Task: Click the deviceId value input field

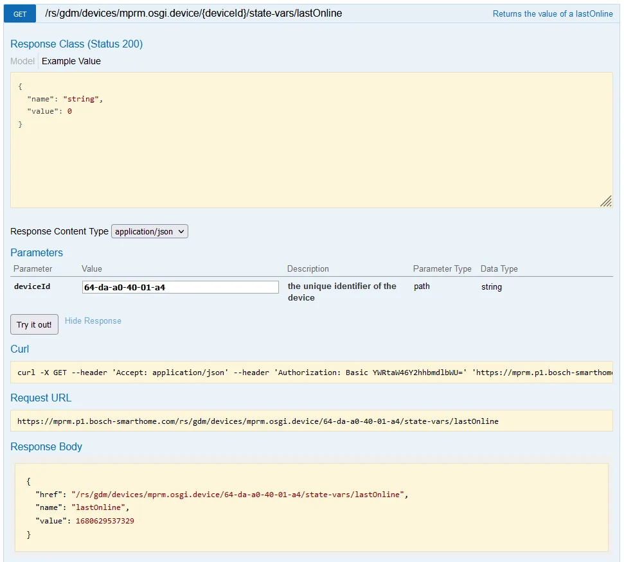Action: click(x=180, y=287)
